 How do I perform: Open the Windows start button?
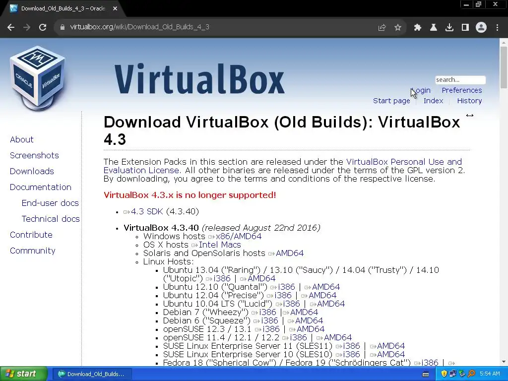(24, 374)
